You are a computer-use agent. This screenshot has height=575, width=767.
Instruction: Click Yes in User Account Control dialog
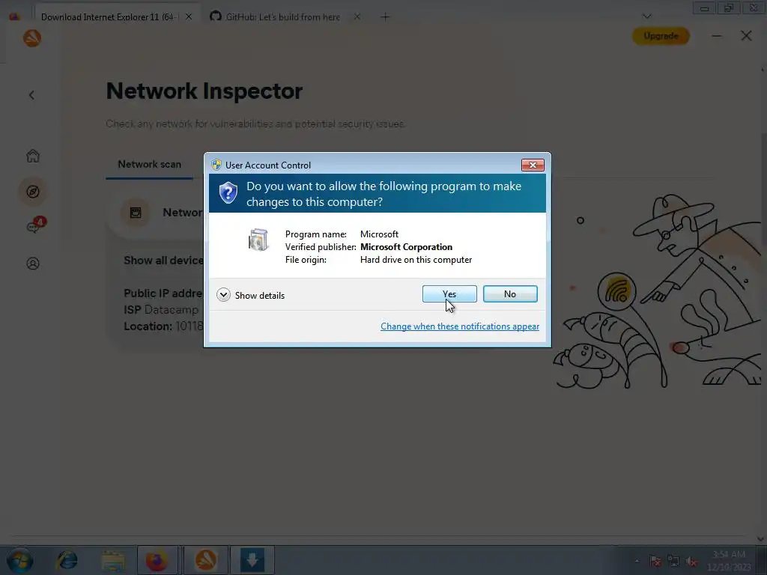[x=449, y=293]
